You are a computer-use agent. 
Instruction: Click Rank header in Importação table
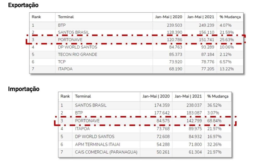click(65, 96)
